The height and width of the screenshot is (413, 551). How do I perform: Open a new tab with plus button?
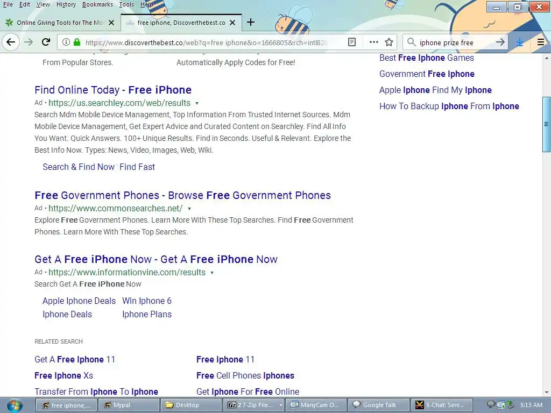tap(251, 23)
